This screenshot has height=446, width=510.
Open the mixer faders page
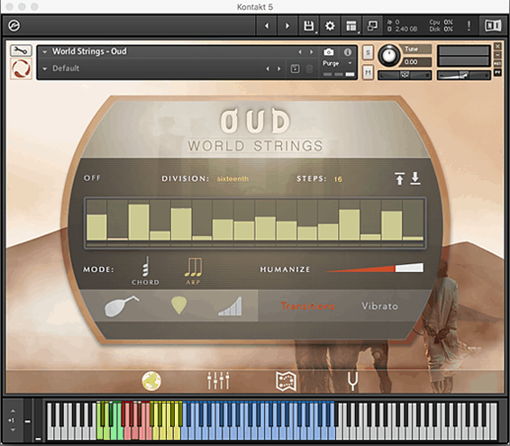(218, 380)
